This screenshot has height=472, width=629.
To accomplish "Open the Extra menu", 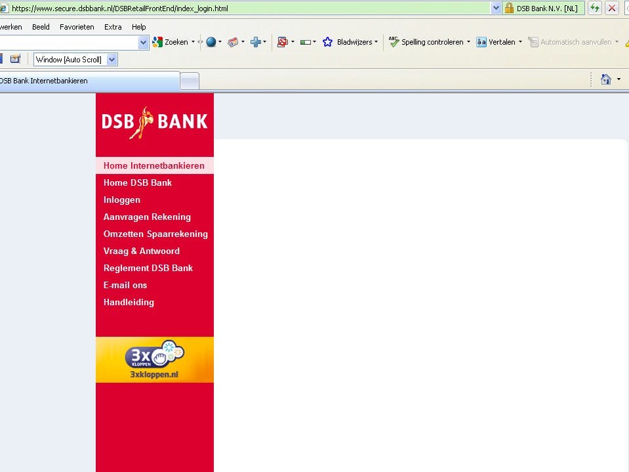I will (x=113, y=27).
